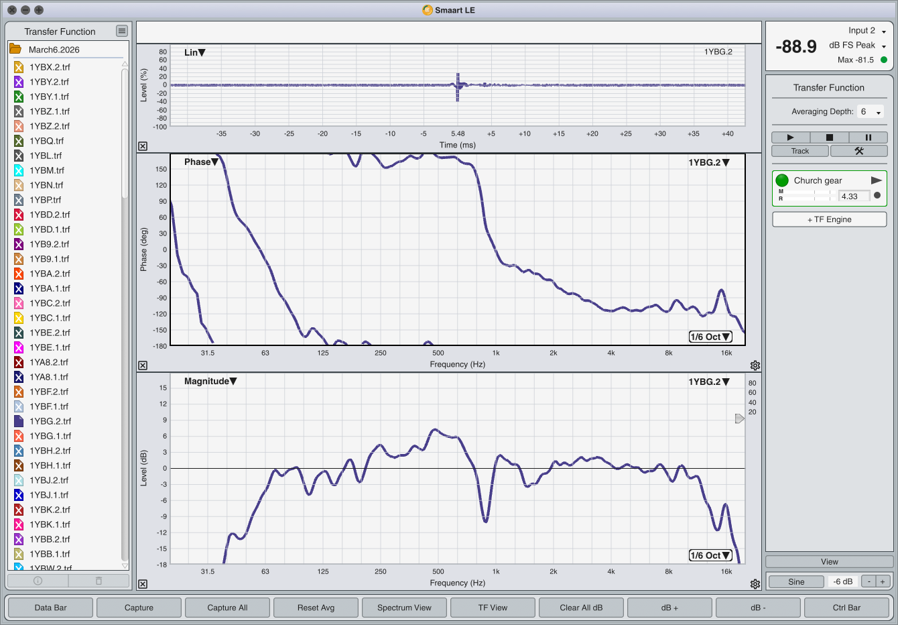This screenshot has width=898, height=625.
Task: Click the + TF Engine button
Action: click(830, 219)
